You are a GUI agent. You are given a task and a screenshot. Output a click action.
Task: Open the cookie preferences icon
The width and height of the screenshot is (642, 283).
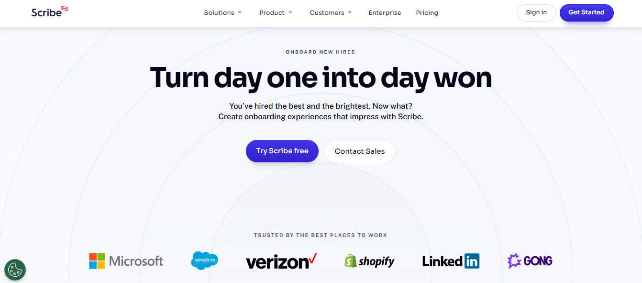(x=15, y=270)
